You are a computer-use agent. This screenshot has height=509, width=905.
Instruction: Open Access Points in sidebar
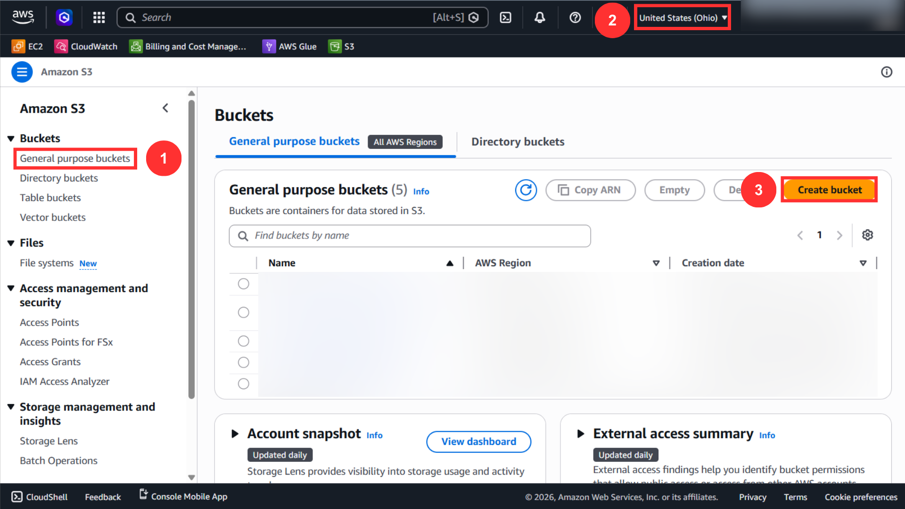(x=49, y=322)
